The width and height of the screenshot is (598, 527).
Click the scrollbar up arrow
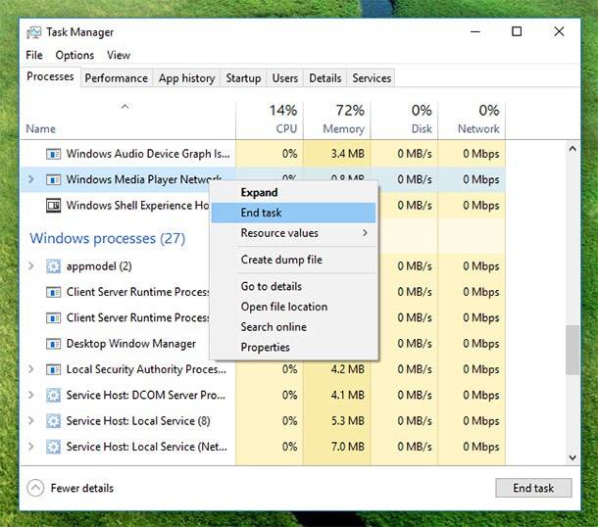tap(573, 149)
